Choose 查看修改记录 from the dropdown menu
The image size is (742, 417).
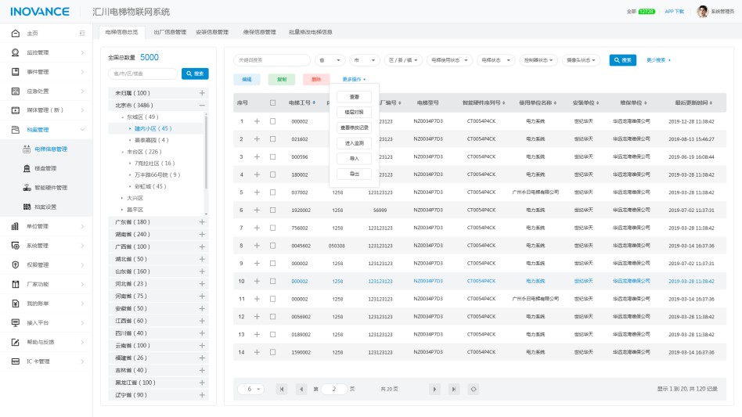(354, 128)
